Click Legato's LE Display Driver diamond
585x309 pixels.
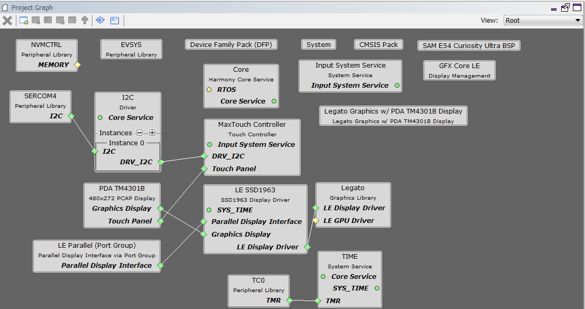(316, 208)
